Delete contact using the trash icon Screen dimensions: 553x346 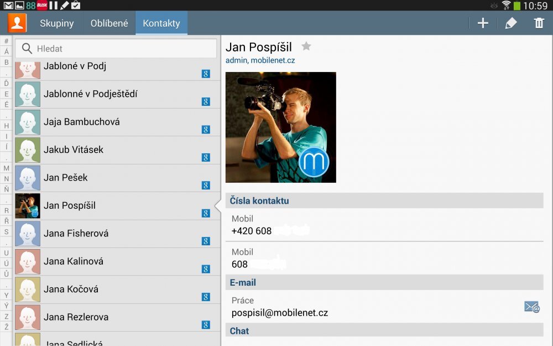pos(539,23)
